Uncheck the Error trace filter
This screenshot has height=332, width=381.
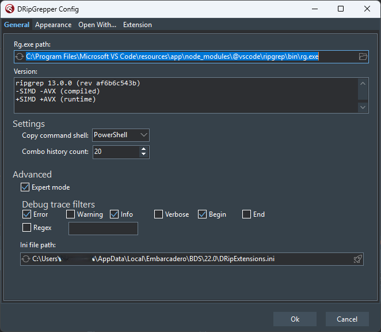click(x=26, y=214)
